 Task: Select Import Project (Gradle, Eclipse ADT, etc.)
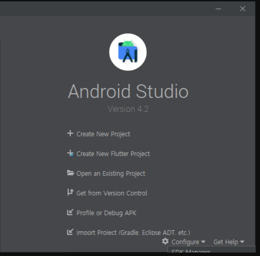coord(133,232)
